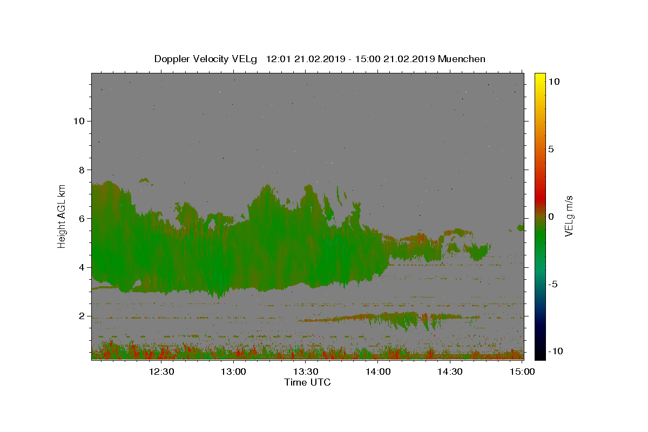
Task: Click the 15:00 time tick label
Action: coord(522,372)
